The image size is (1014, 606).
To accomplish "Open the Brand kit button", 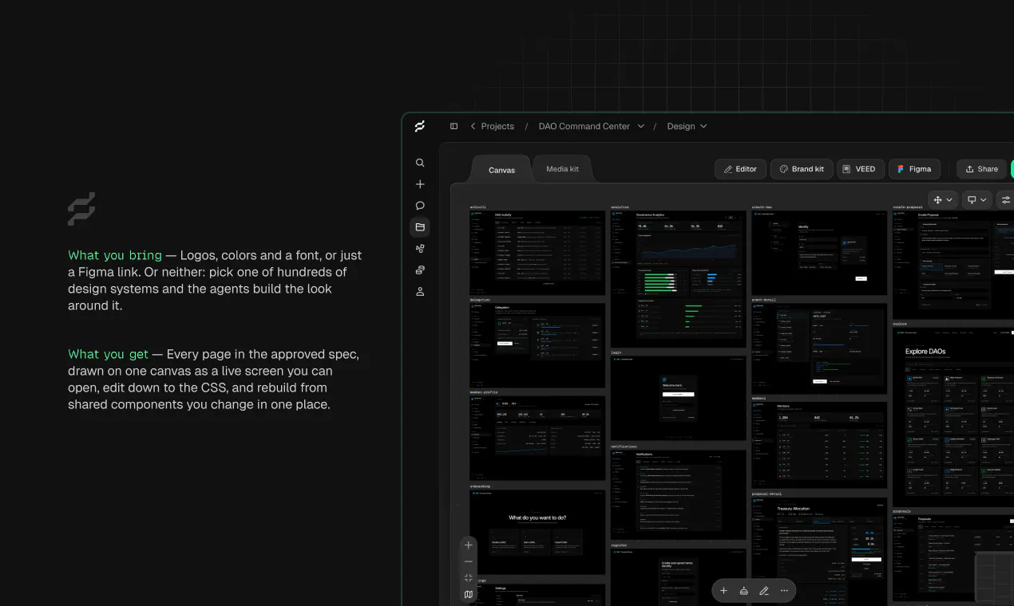I will click(802, 169).
